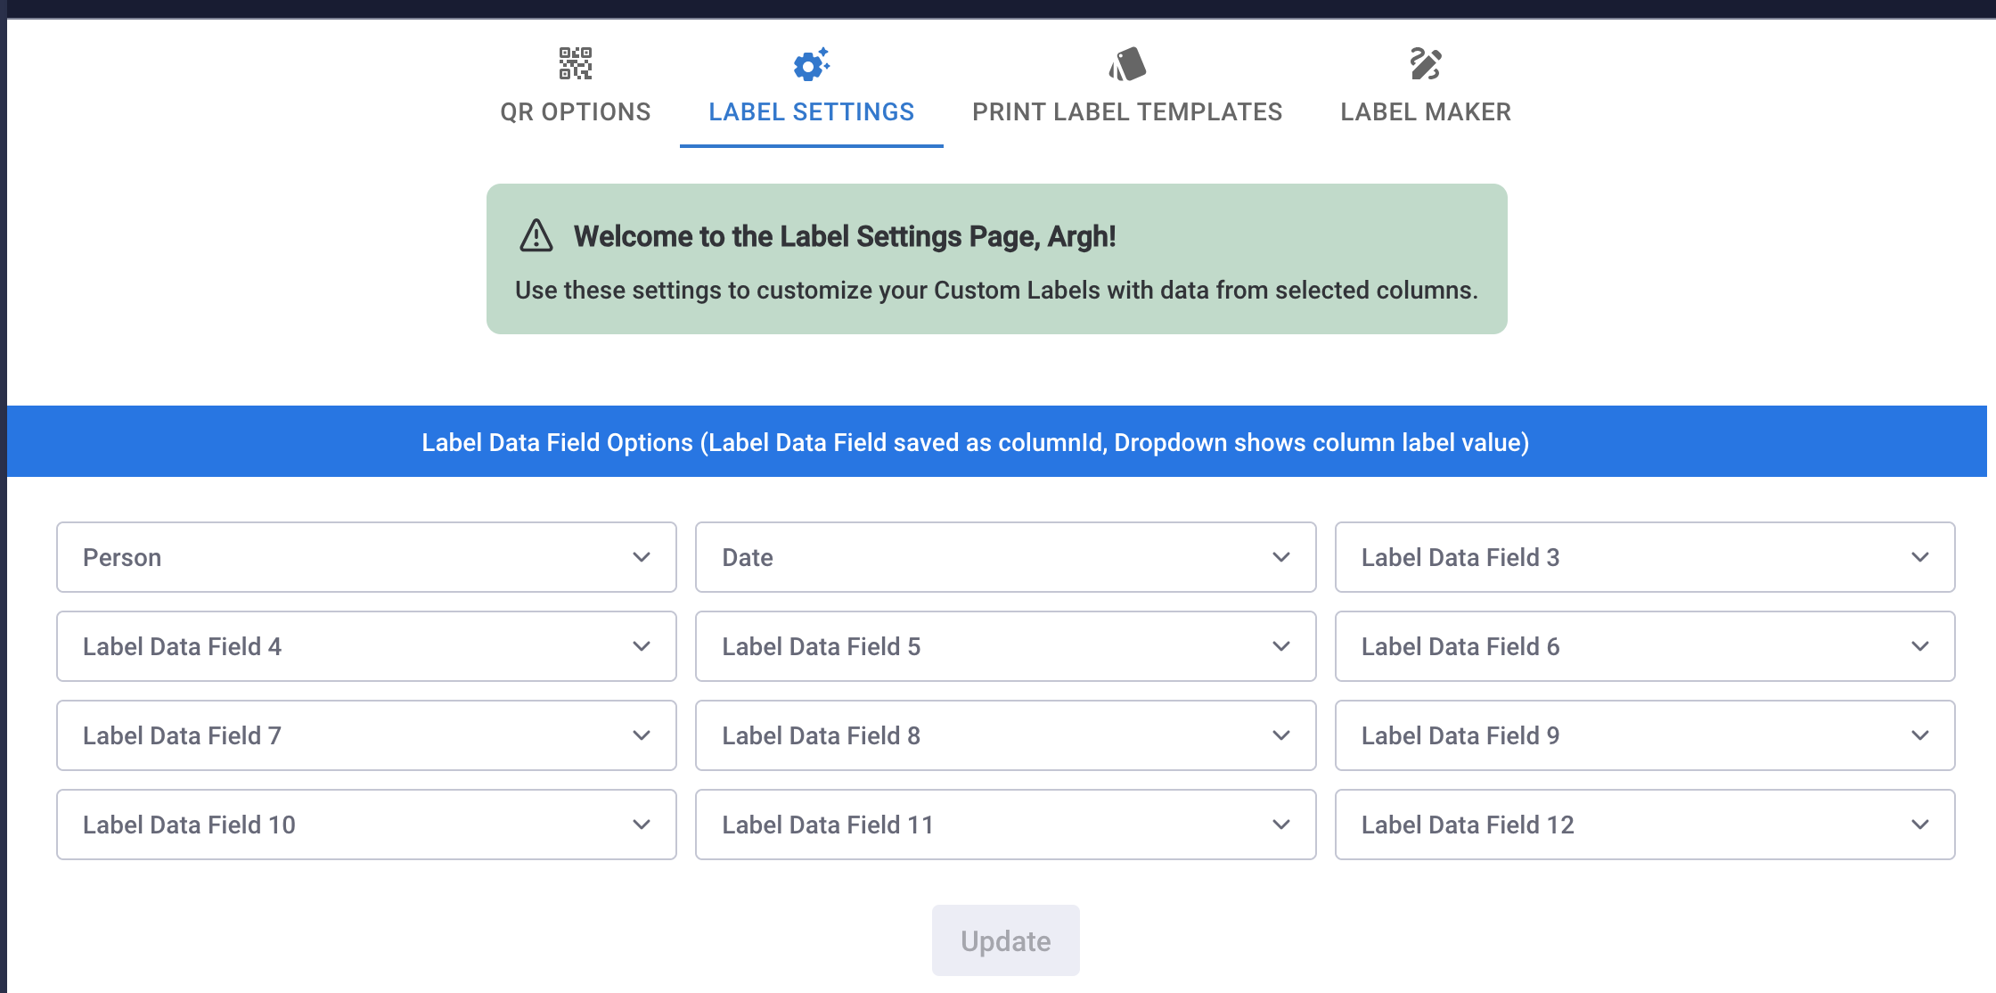Expand Label Data Field 12 dropdown
1996x993 pixels.
coord(1645,825)
